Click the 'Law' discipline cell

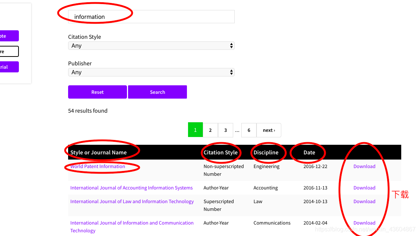pyautogui.click(x=258, y=201)
